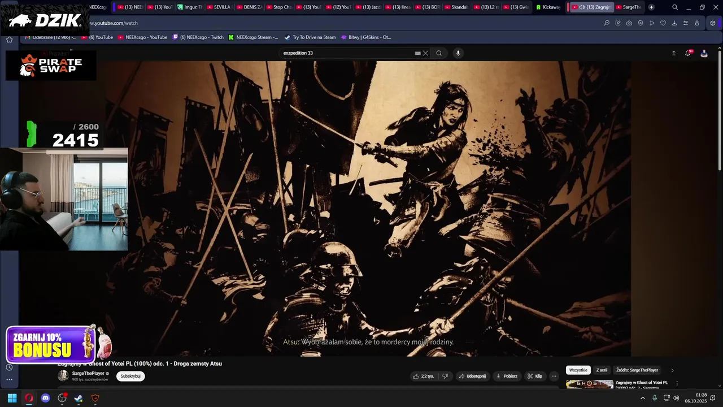The height and width of the screenshot is (407, 723).
Task: Open Try To Drive na Steam bookmark
Action: click(310, 37)
